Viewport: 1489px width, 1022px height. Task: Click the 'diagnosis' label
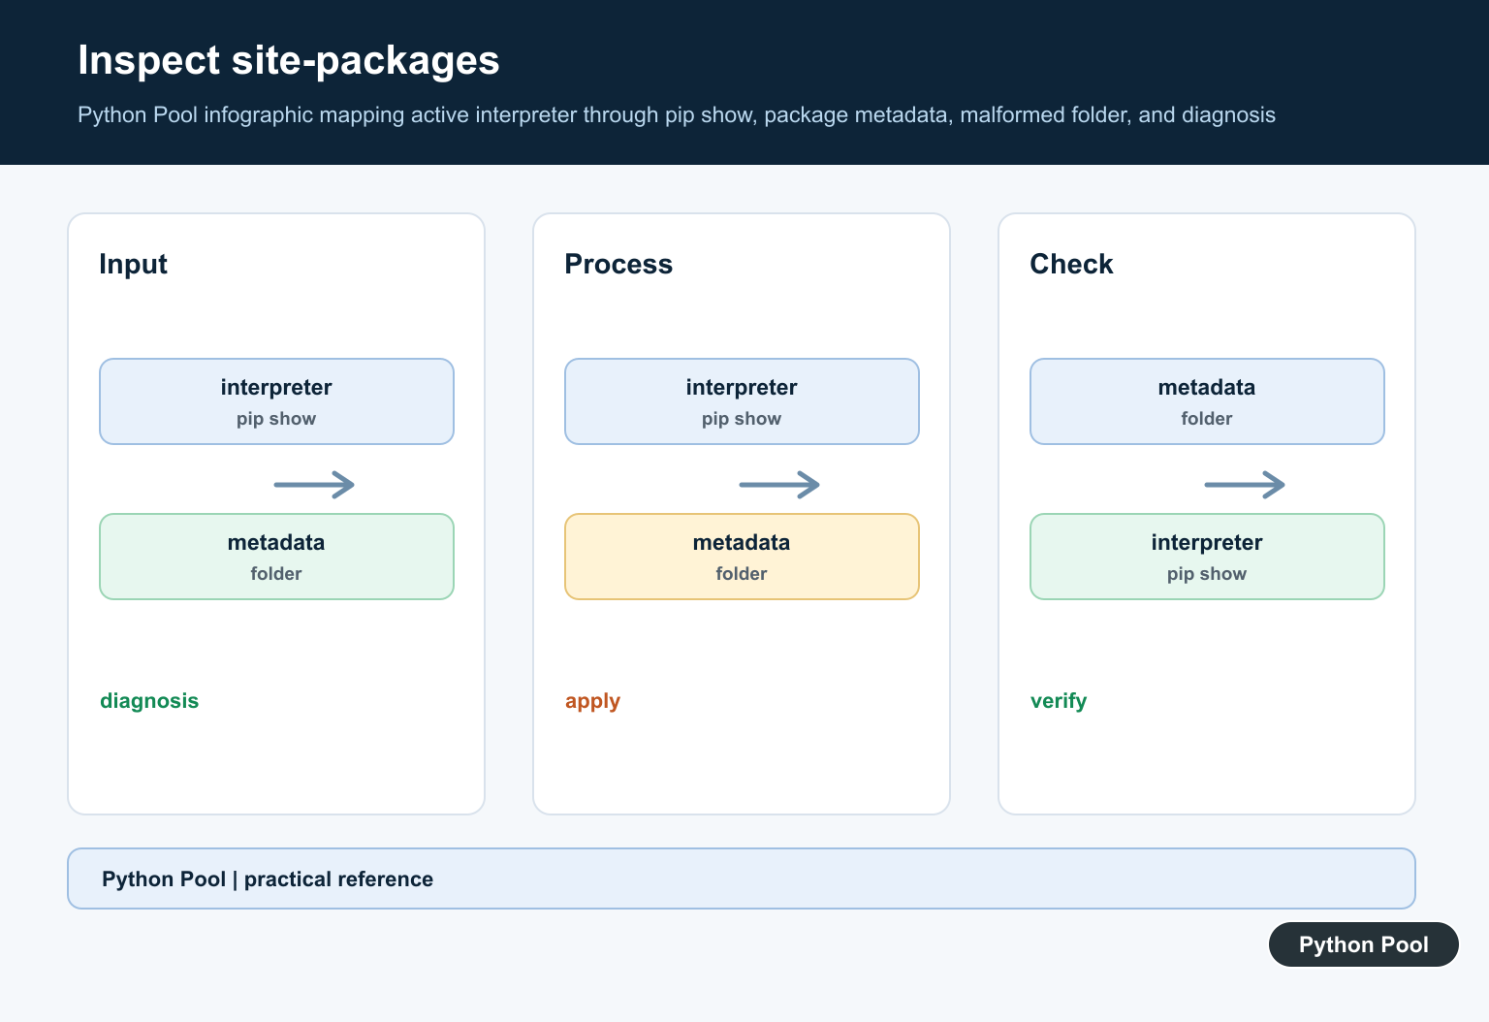[x=149, y=701]
